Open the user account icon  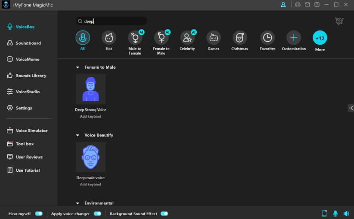(x=283, y=4)
